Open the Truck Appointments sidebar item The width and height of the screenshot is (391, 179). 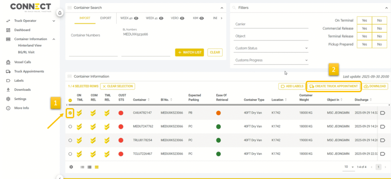pos(29,71)
